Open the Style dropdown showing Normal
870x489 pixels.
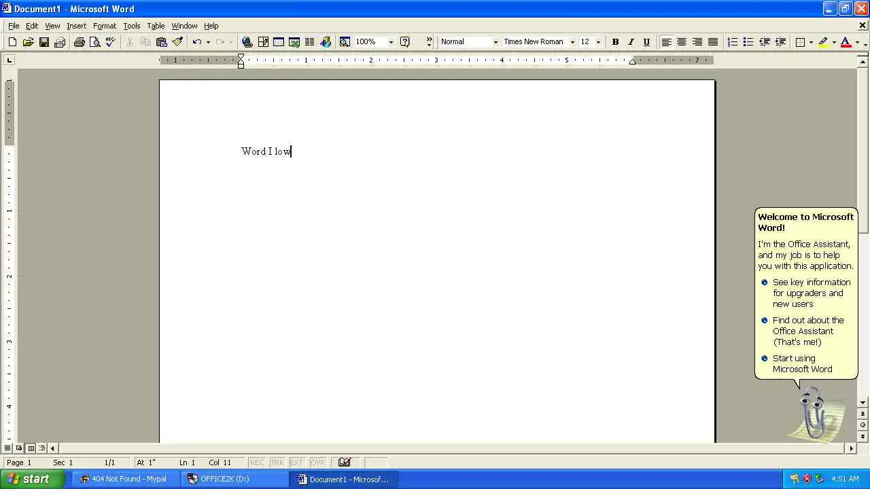[x=495, y=42]
